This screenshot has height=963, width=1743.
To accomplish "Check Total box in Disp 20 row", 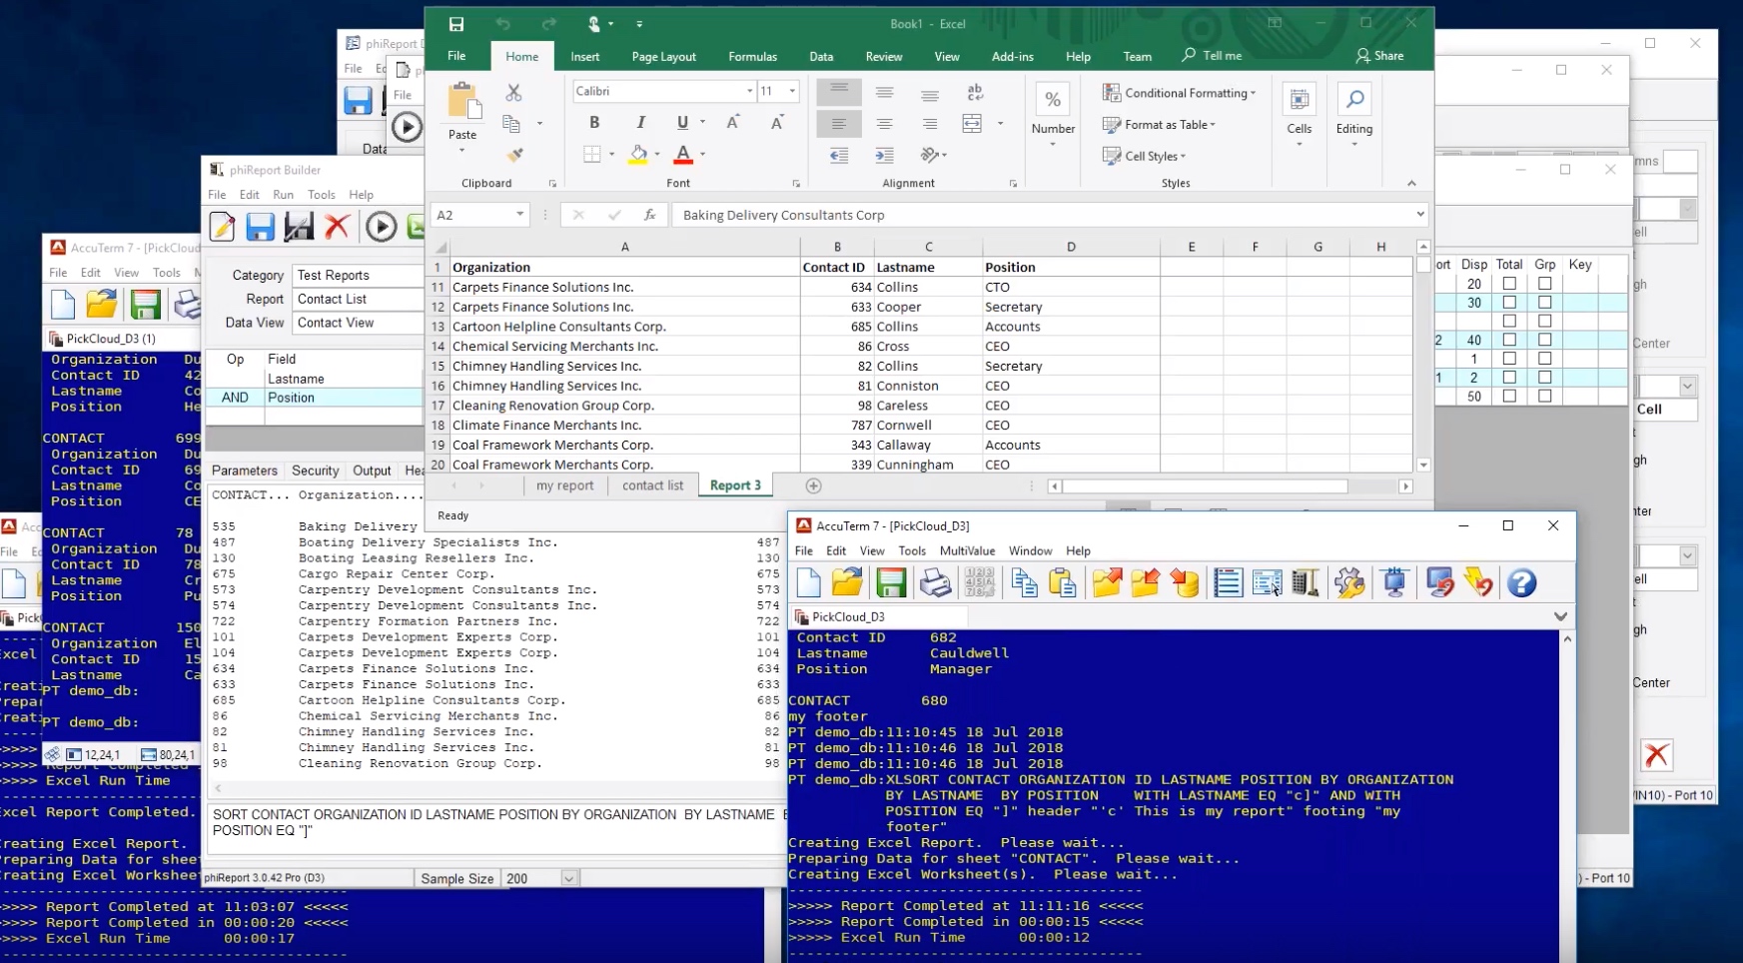I will click(x=1509, y=284).
